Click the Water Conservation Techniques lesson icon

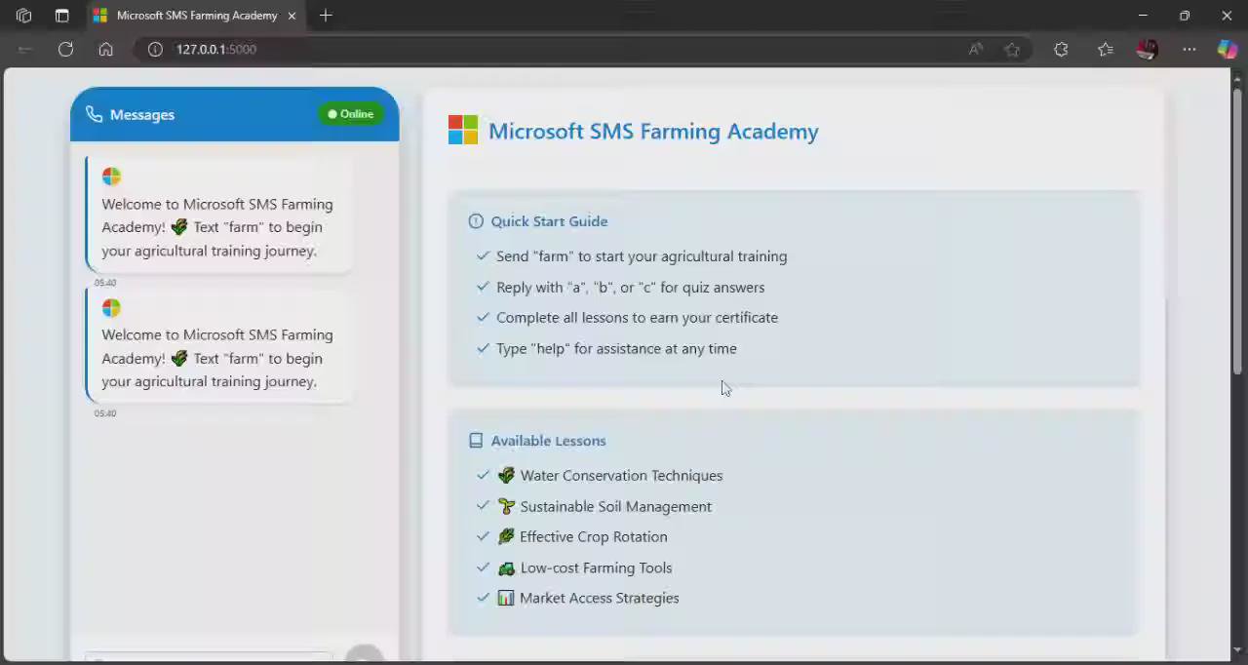coord(506,476)
